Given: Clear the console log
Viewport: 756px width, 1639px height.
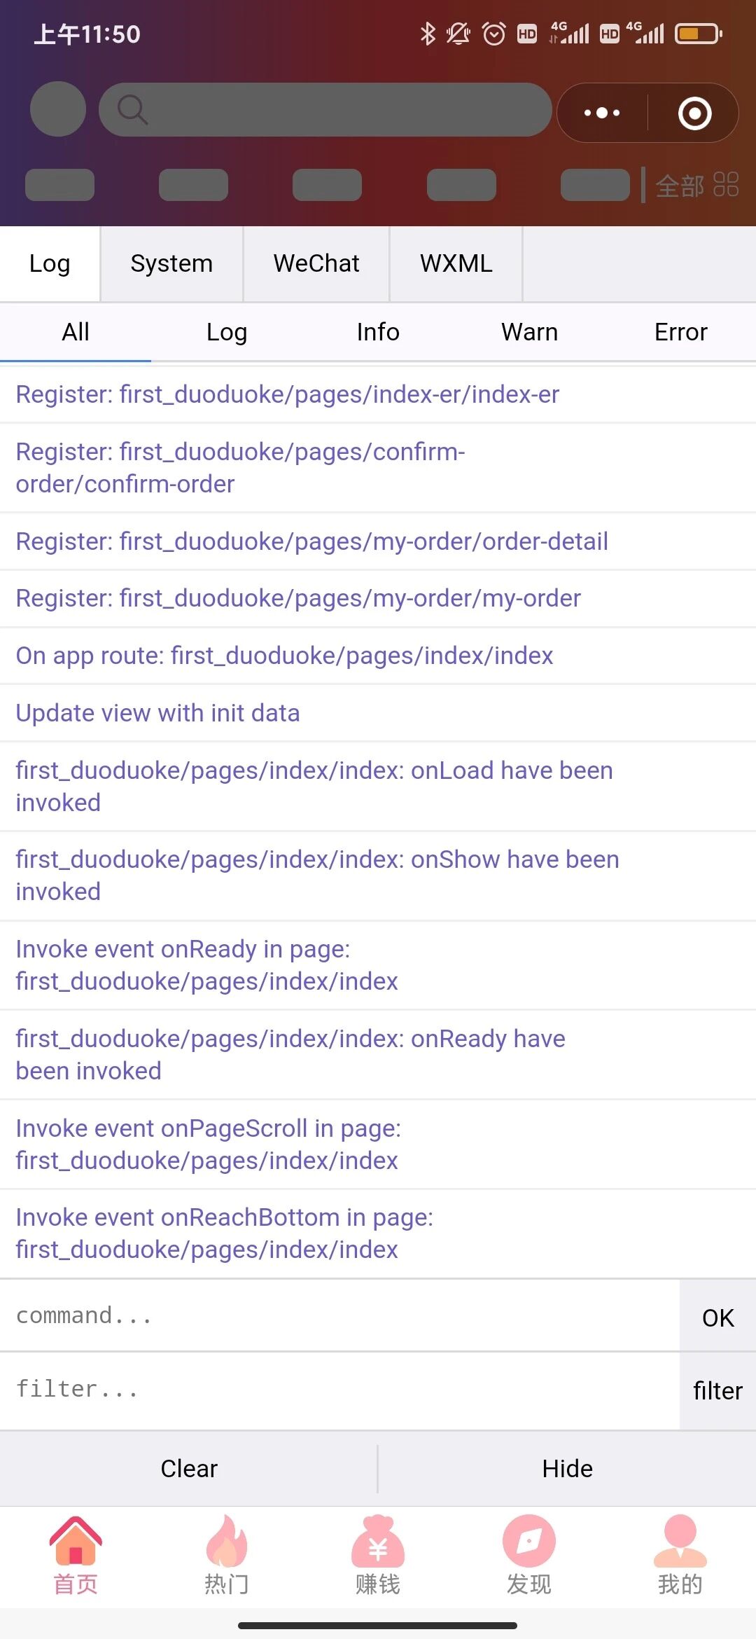Looking at the screenshot, I should coord(189,1469).
